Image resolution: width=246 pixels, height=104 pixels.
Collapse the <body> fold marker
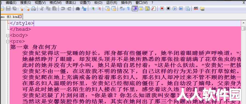(7, 36)
